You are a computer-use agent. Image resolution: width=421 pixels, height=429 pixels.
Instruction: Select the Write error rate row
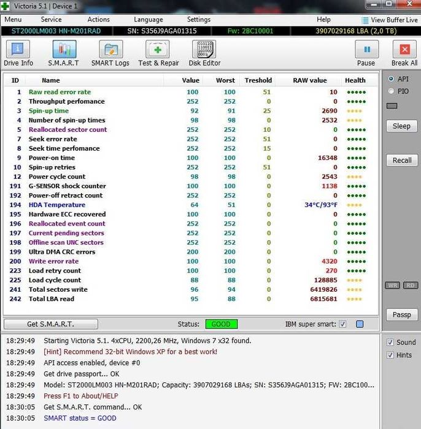pos(191,261)
